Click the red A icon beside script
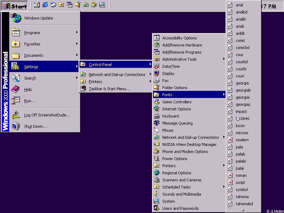This screenshot has height=213, width=284. (230, 182)
